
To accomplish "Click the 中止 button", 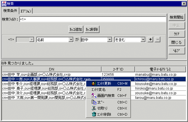I will click(176, 25).
